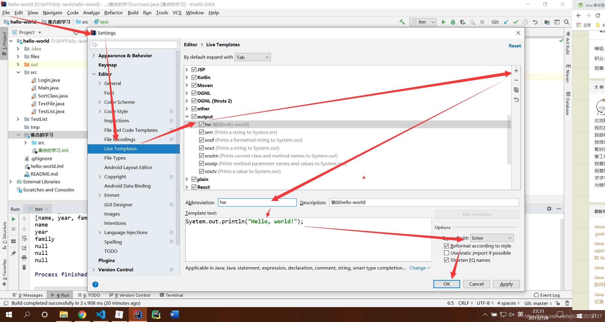Remove the selected template with minus icon
Screen dimensions: 605x322
click(516, 80)
